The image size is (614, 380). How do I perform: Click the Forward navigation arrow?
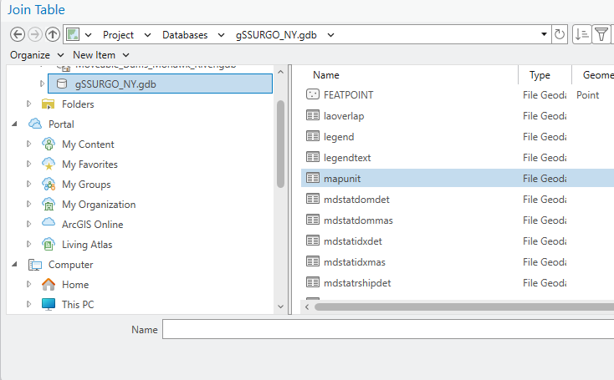click(x=35, y=35)
